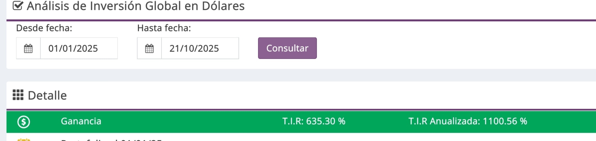Click the Ganancia label in green row
The height and width of the screenshot is (141, 596).
(81, 121)
